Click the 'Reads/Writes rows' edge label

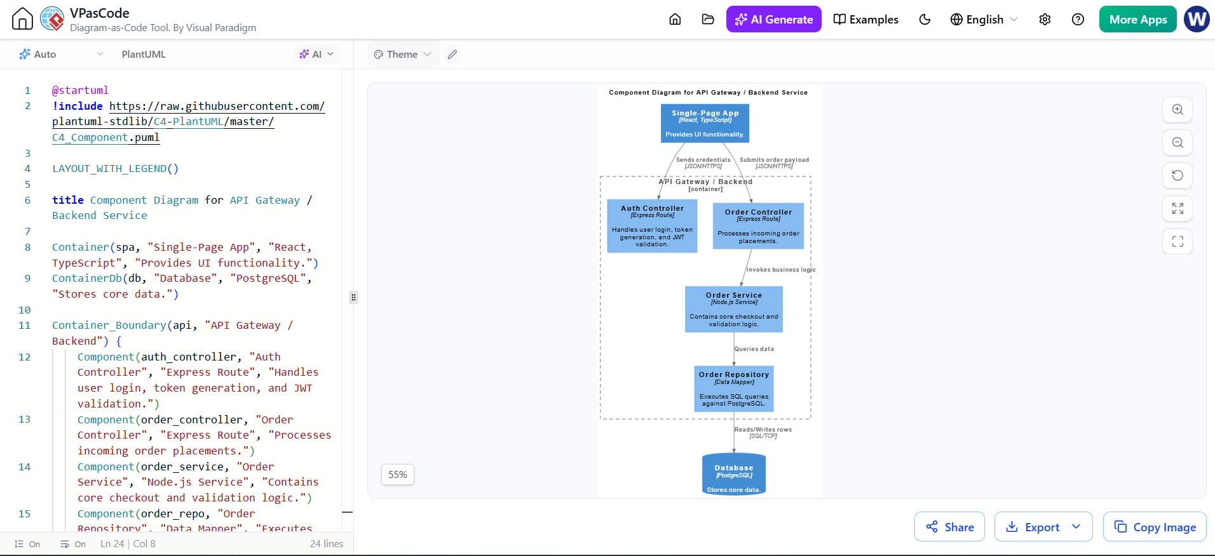[x=763, y=429]
